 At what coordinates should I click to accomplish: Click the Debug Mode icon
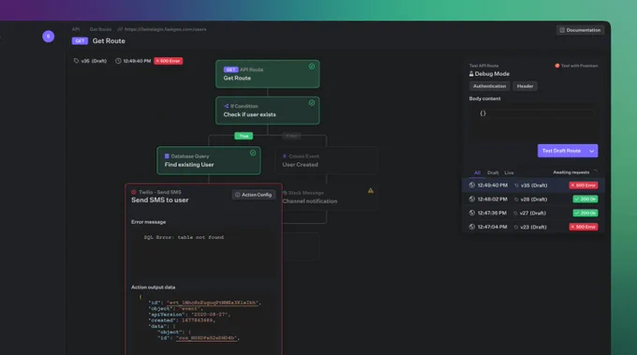click(x=471, y=74)
